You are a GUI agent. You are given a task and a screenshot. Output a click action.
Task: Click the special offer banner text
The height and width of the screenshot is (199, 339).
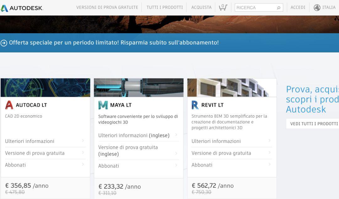[x=114, y=43]
